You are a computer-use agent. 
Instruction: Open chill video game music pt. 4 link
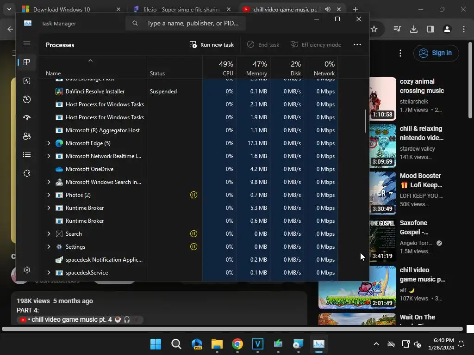pos(72,319)
